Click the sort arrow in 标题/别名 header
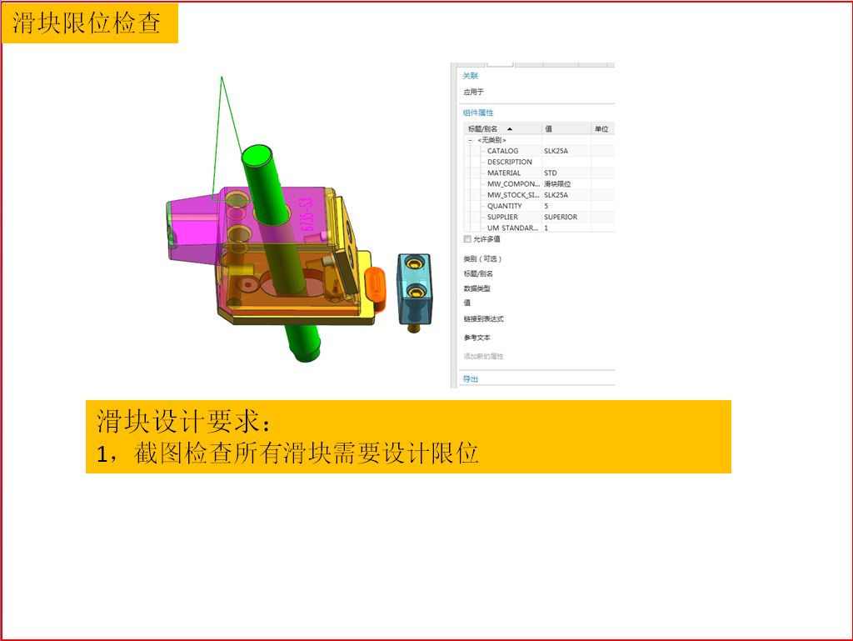Screen dimensions: 853x641 [510, 129]
